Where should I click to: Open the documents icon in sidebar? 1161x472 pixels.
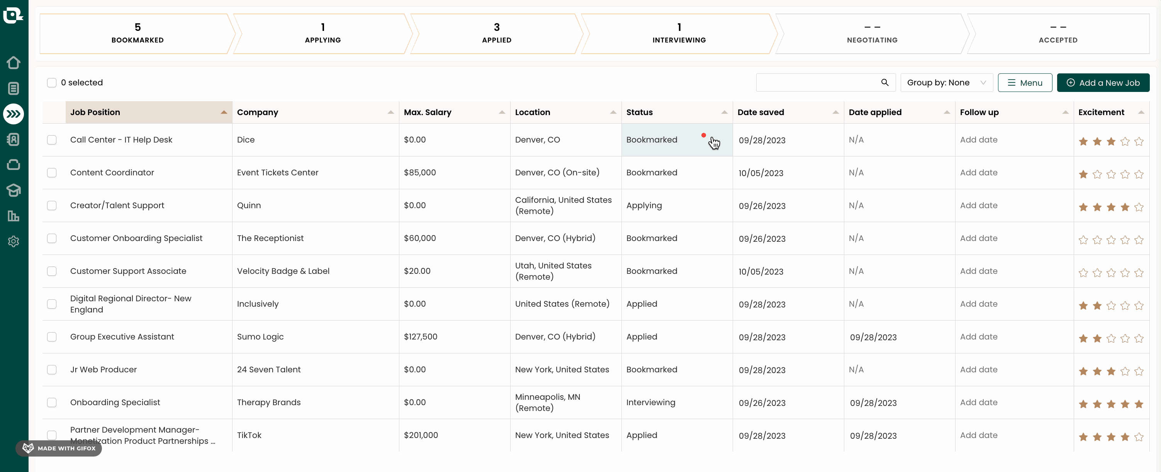[x=14, y=88]
